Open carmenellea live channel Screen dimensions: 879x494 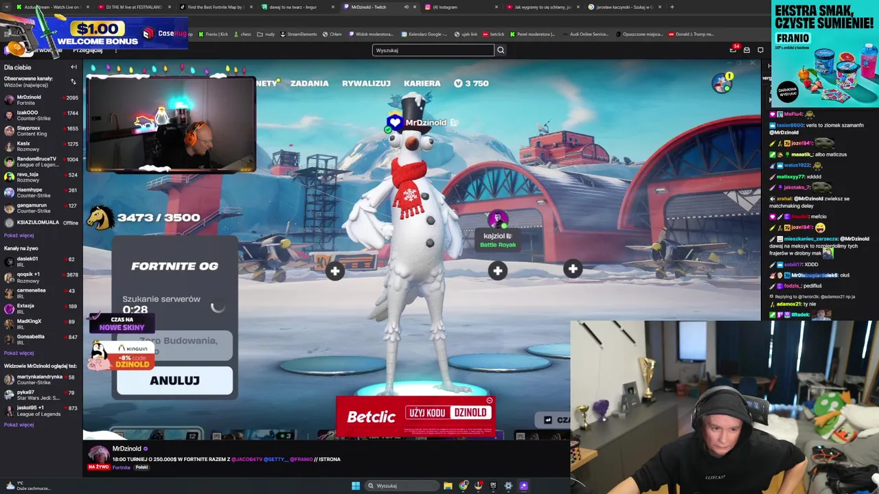point(41,293)
